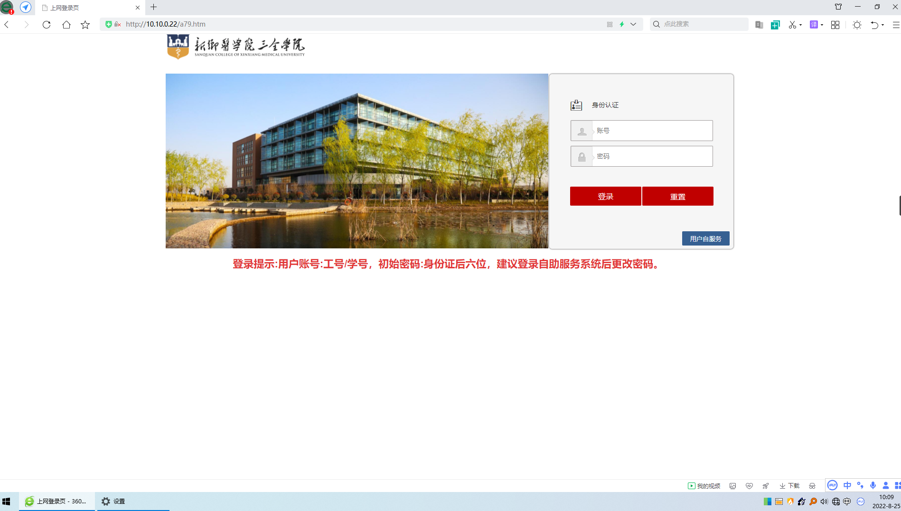Click the 密码 password input field

coord(652,156)
